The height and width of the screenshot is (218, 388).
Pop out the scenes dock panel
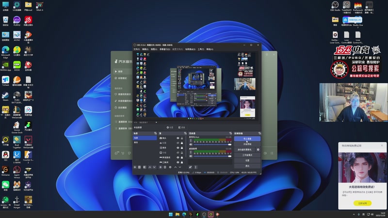(x=155, y=133)
